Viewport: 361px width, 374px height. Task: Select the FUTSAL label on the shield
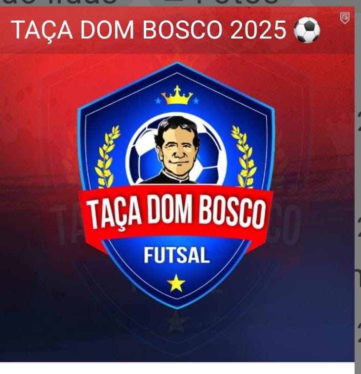(x=177, y=255)
